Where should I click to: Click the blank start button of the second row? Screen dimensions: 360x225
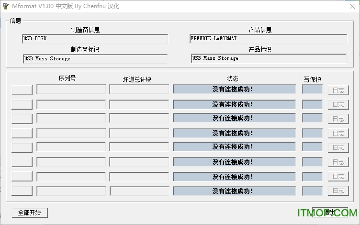pos(22,104)
